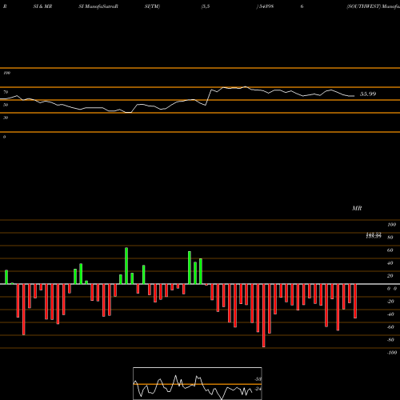Click the -40 label on MR axis
The height and width of the screenshot is (400, 400).
pos(390,314)
